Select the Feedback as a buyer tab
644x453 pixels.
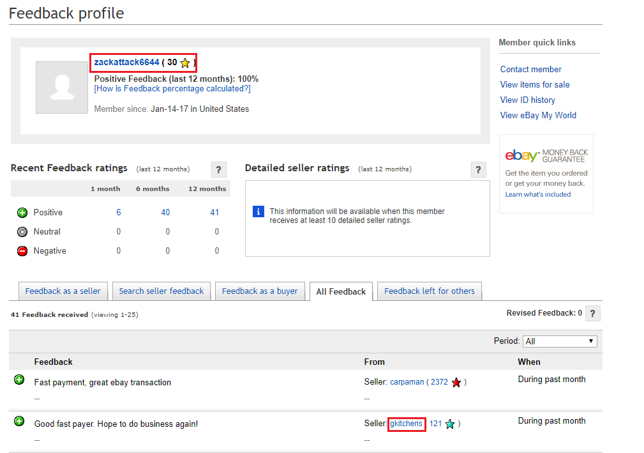coord(260,291)
